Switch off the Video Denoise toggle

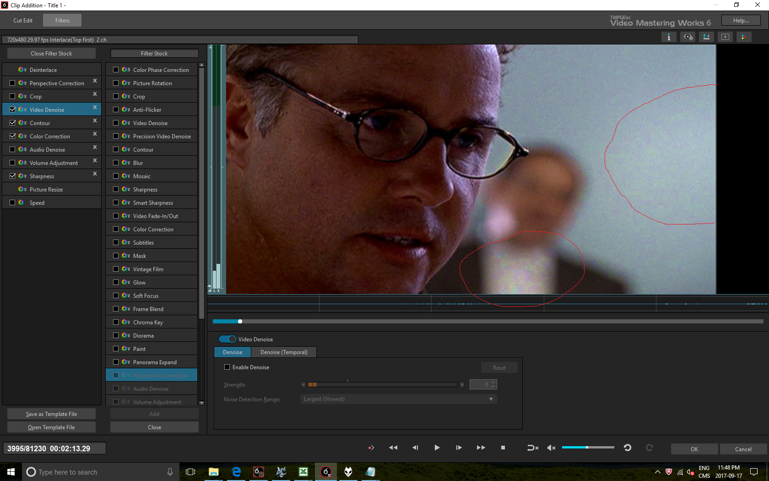227,339
